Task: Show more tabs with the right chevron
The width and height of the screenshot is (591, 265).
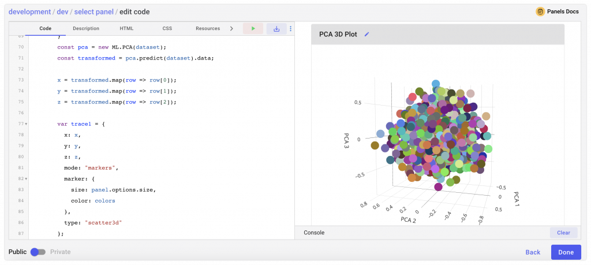Action: click(x=231, y=29)
